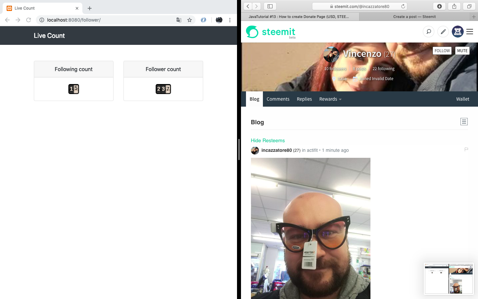Click the Chrome forward arrow

click(18, 20)
